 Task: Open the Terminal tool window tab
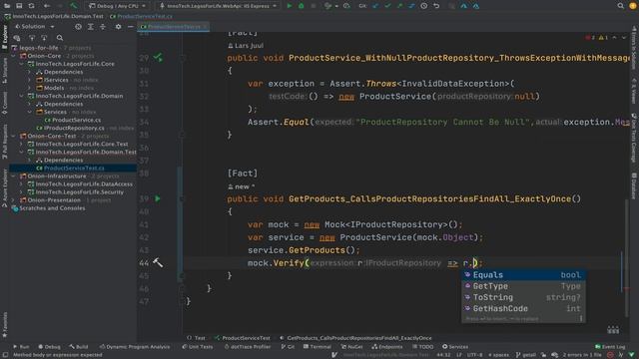point(317,347)
